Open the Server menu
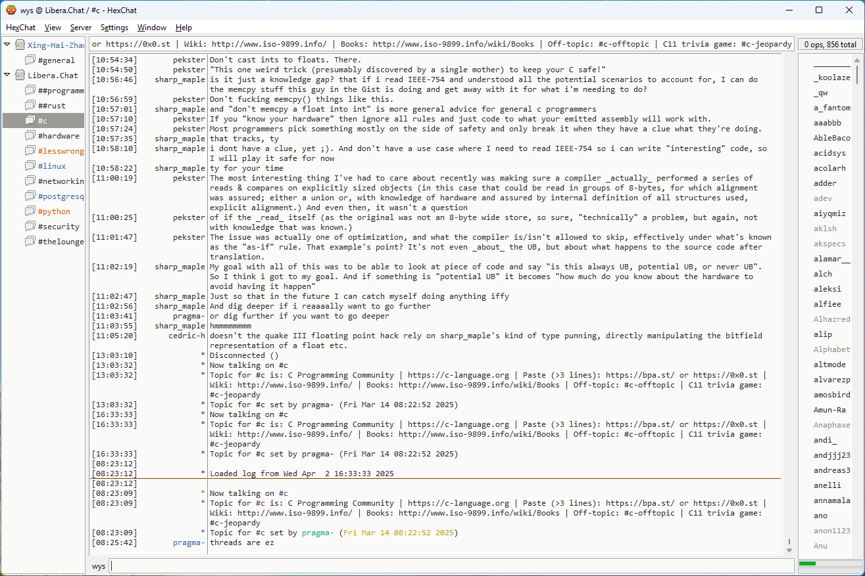The width and height of the screenshot is (865, 576). point(81,28)
